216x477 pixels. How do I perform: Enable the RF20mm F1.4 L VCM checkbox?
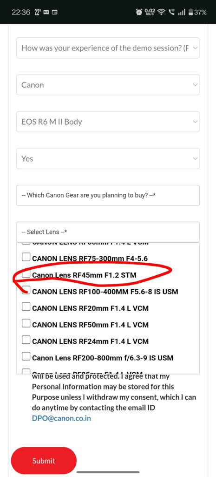coord(26,308)
